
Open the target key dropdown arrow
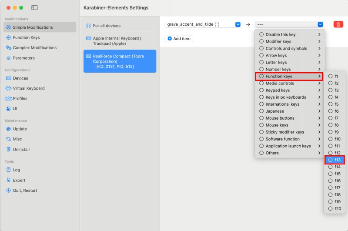320,24
